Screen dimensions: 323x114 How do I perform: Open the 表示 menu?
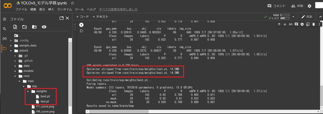click(x=42, y=9)
